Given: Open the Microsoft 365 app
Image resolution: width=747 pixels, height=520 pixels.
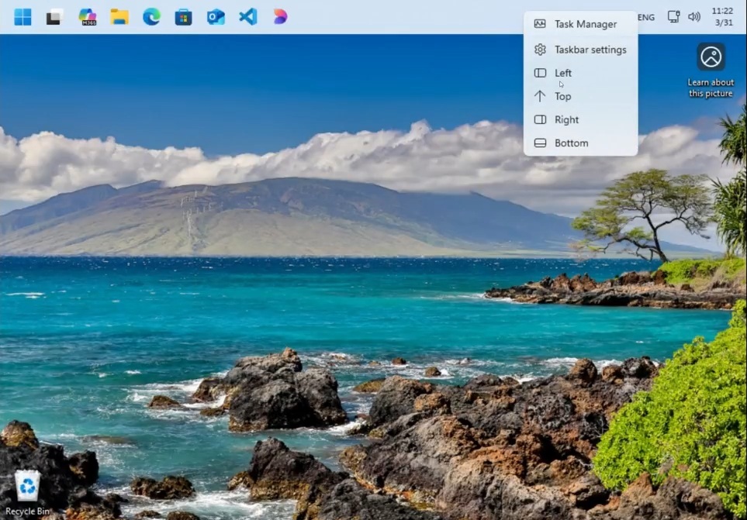Looking at the screenshot, I should click(x=86, y=16).
